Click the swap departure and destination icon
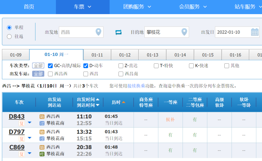This screenshot has width=262, height=161. [118, 32]
